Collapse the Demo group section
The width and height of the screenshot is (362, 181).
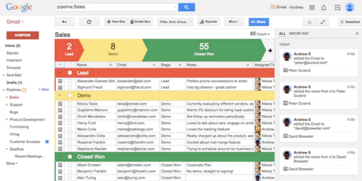pyautogui.click(x=59, y=96)
